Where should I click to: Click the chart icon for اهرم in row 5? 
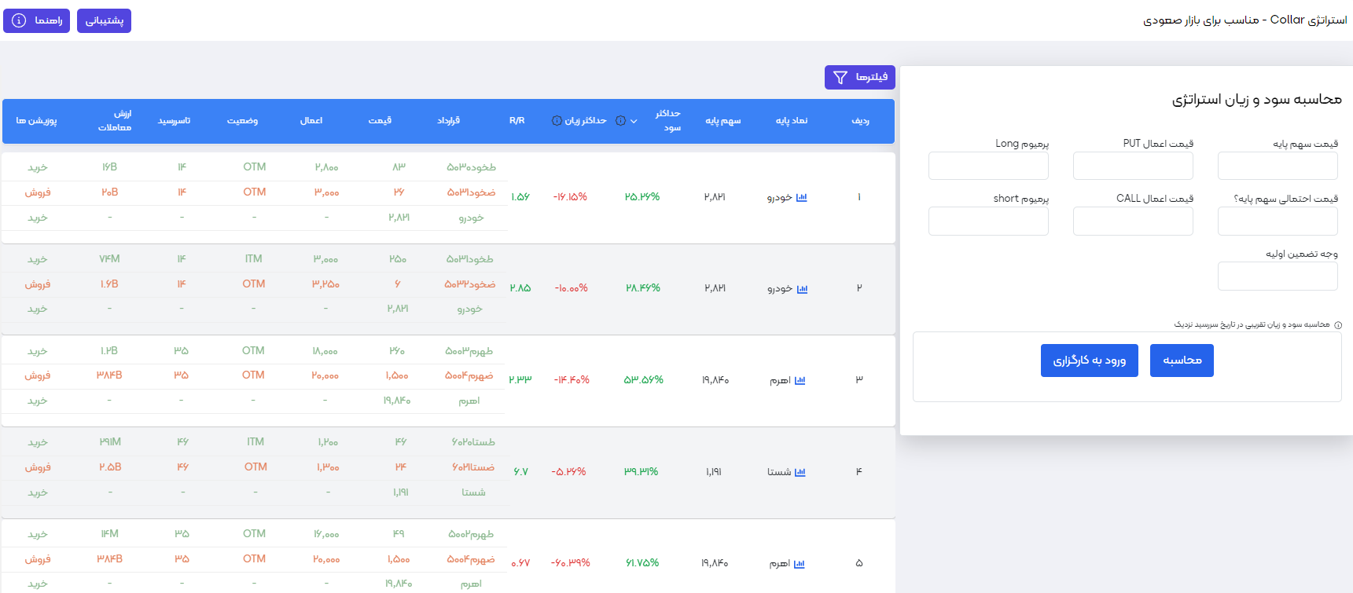(799, 564)
